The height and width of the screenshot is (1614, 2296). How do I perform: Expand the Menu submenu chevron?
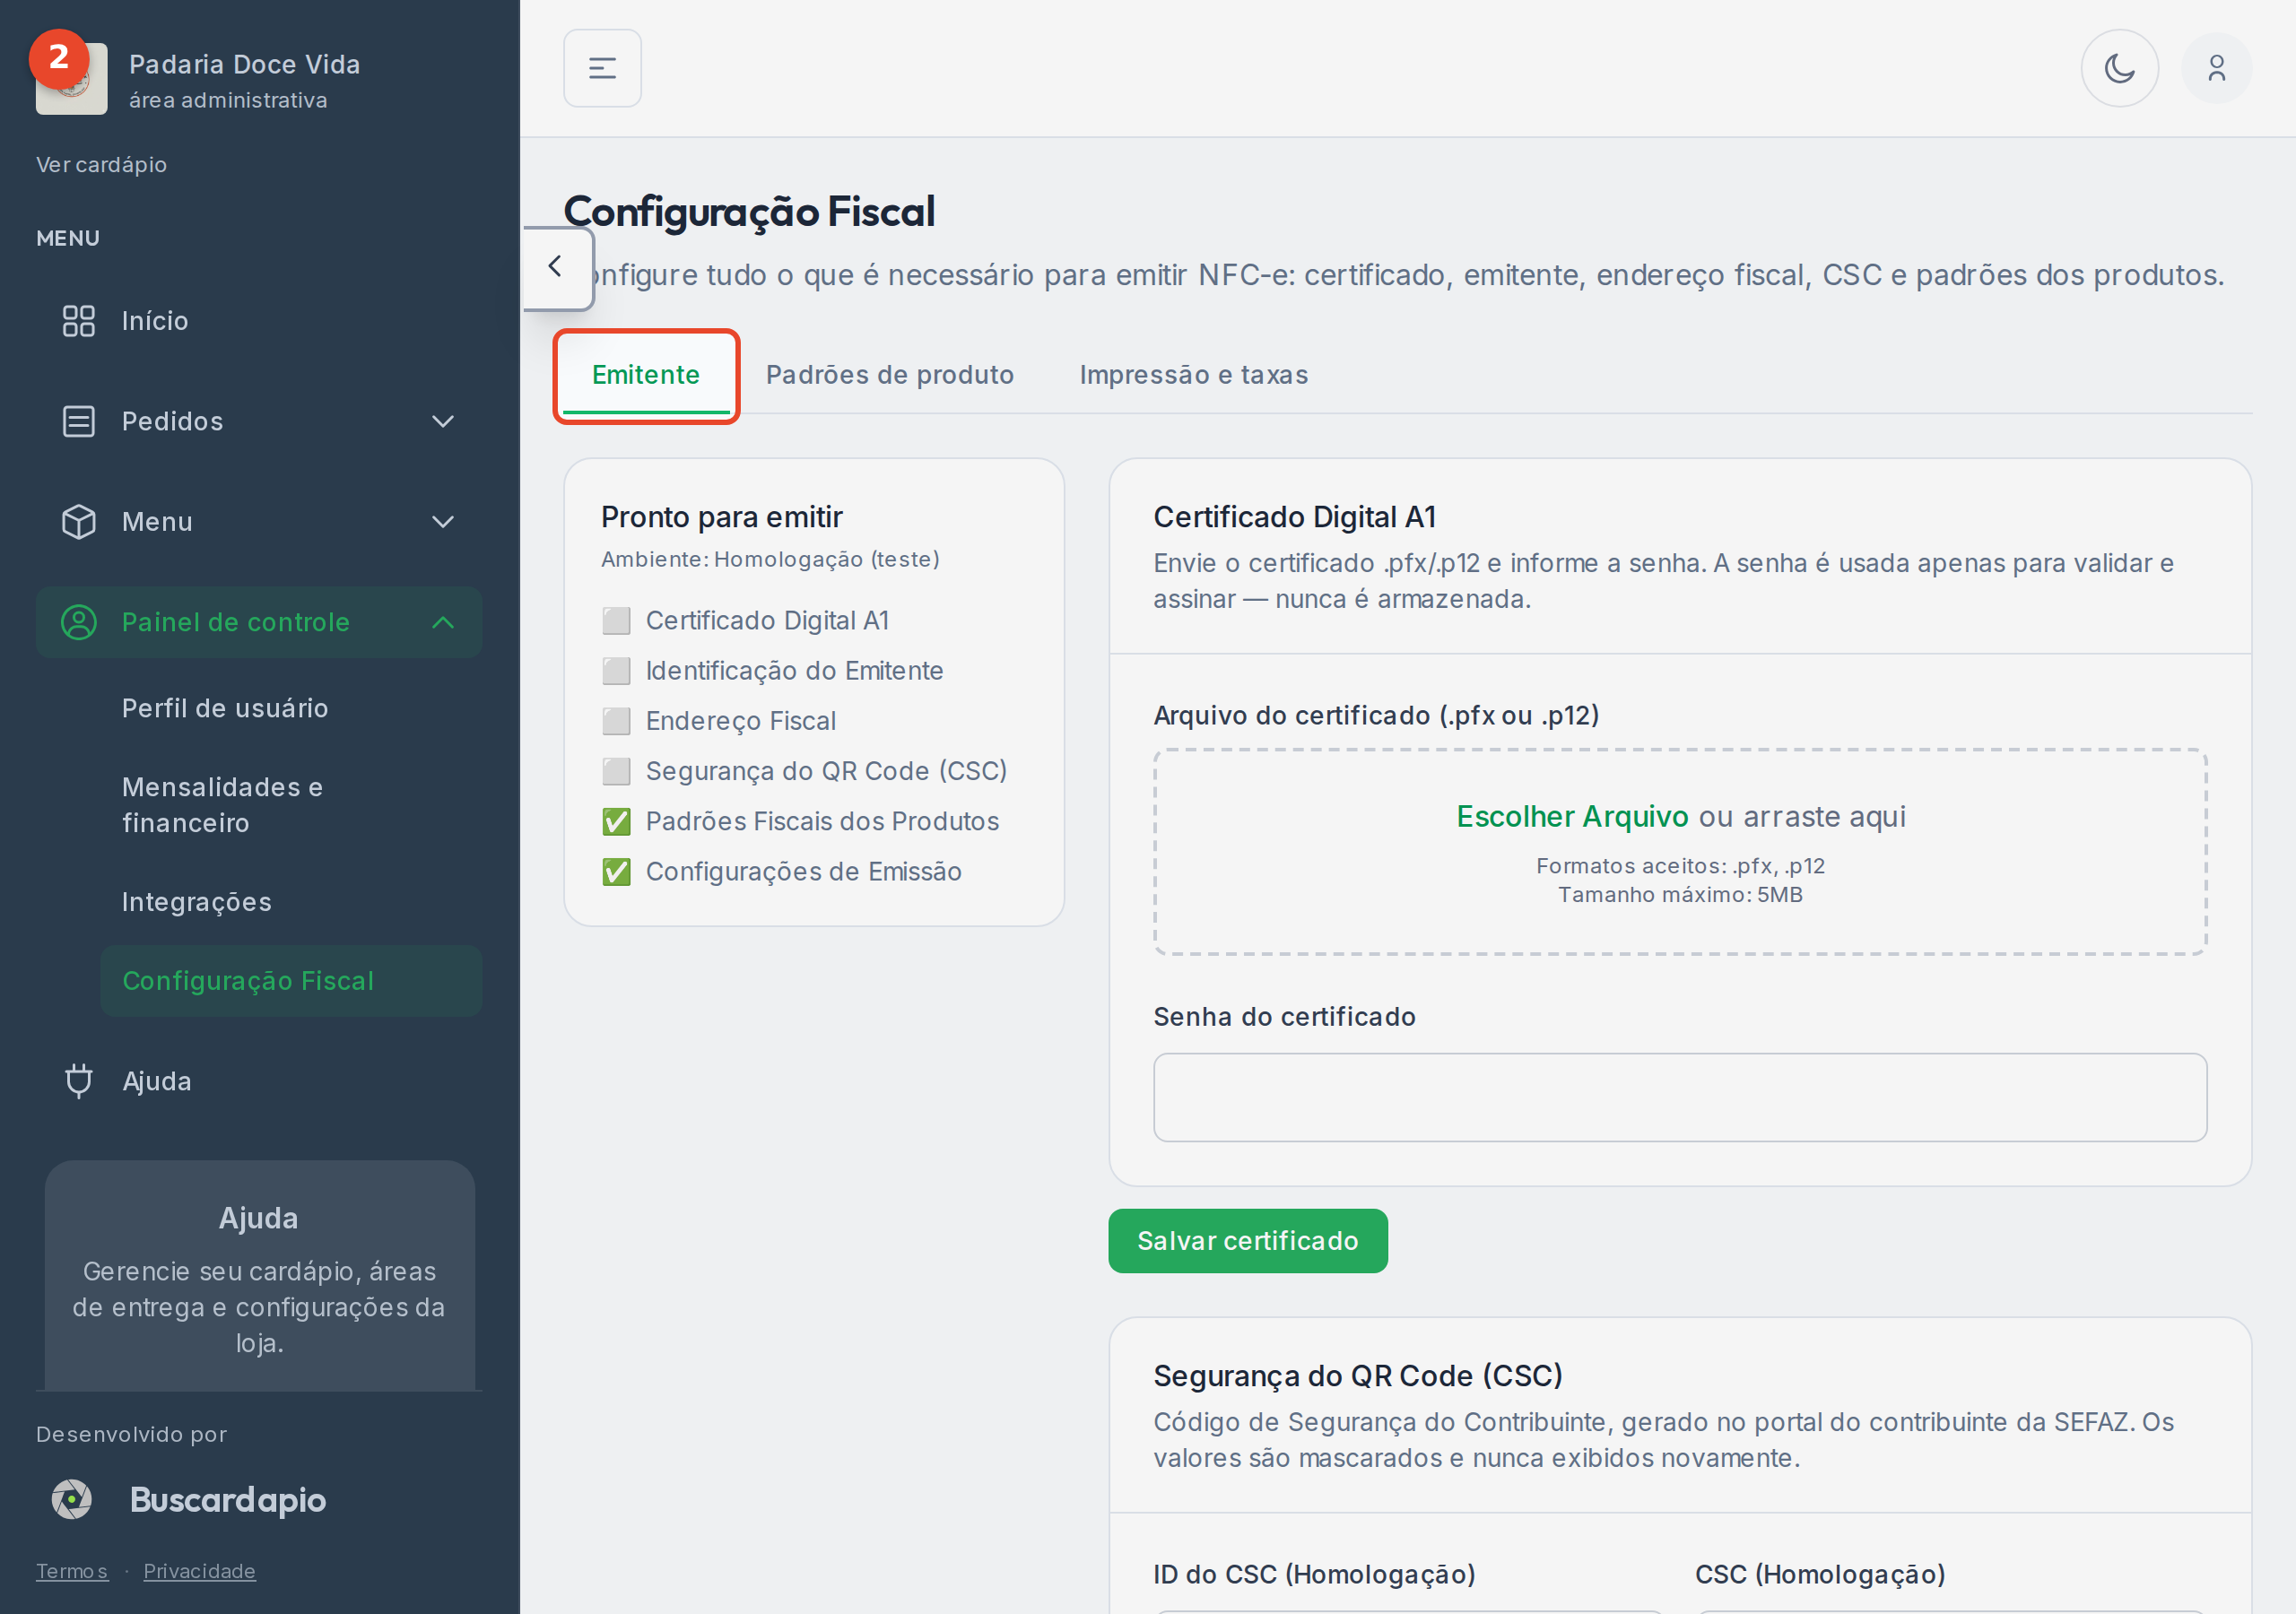coord(442,522)
